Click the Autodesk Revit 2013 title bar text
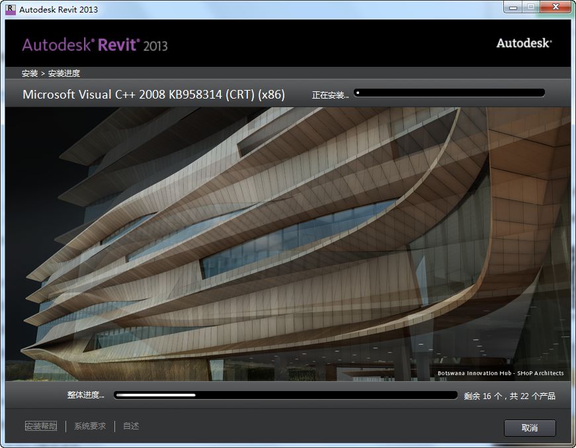The image size is (576, 448). [58, 9]
